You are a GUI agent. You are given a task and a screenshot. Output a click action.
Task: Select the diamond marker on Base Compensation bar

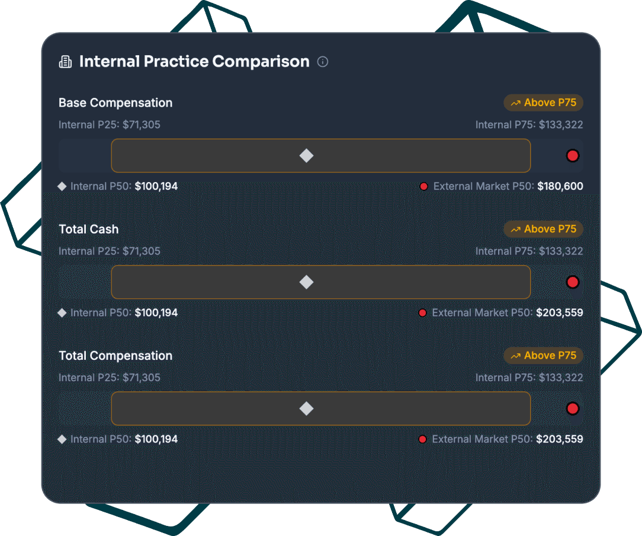click(x=306, y=155)
